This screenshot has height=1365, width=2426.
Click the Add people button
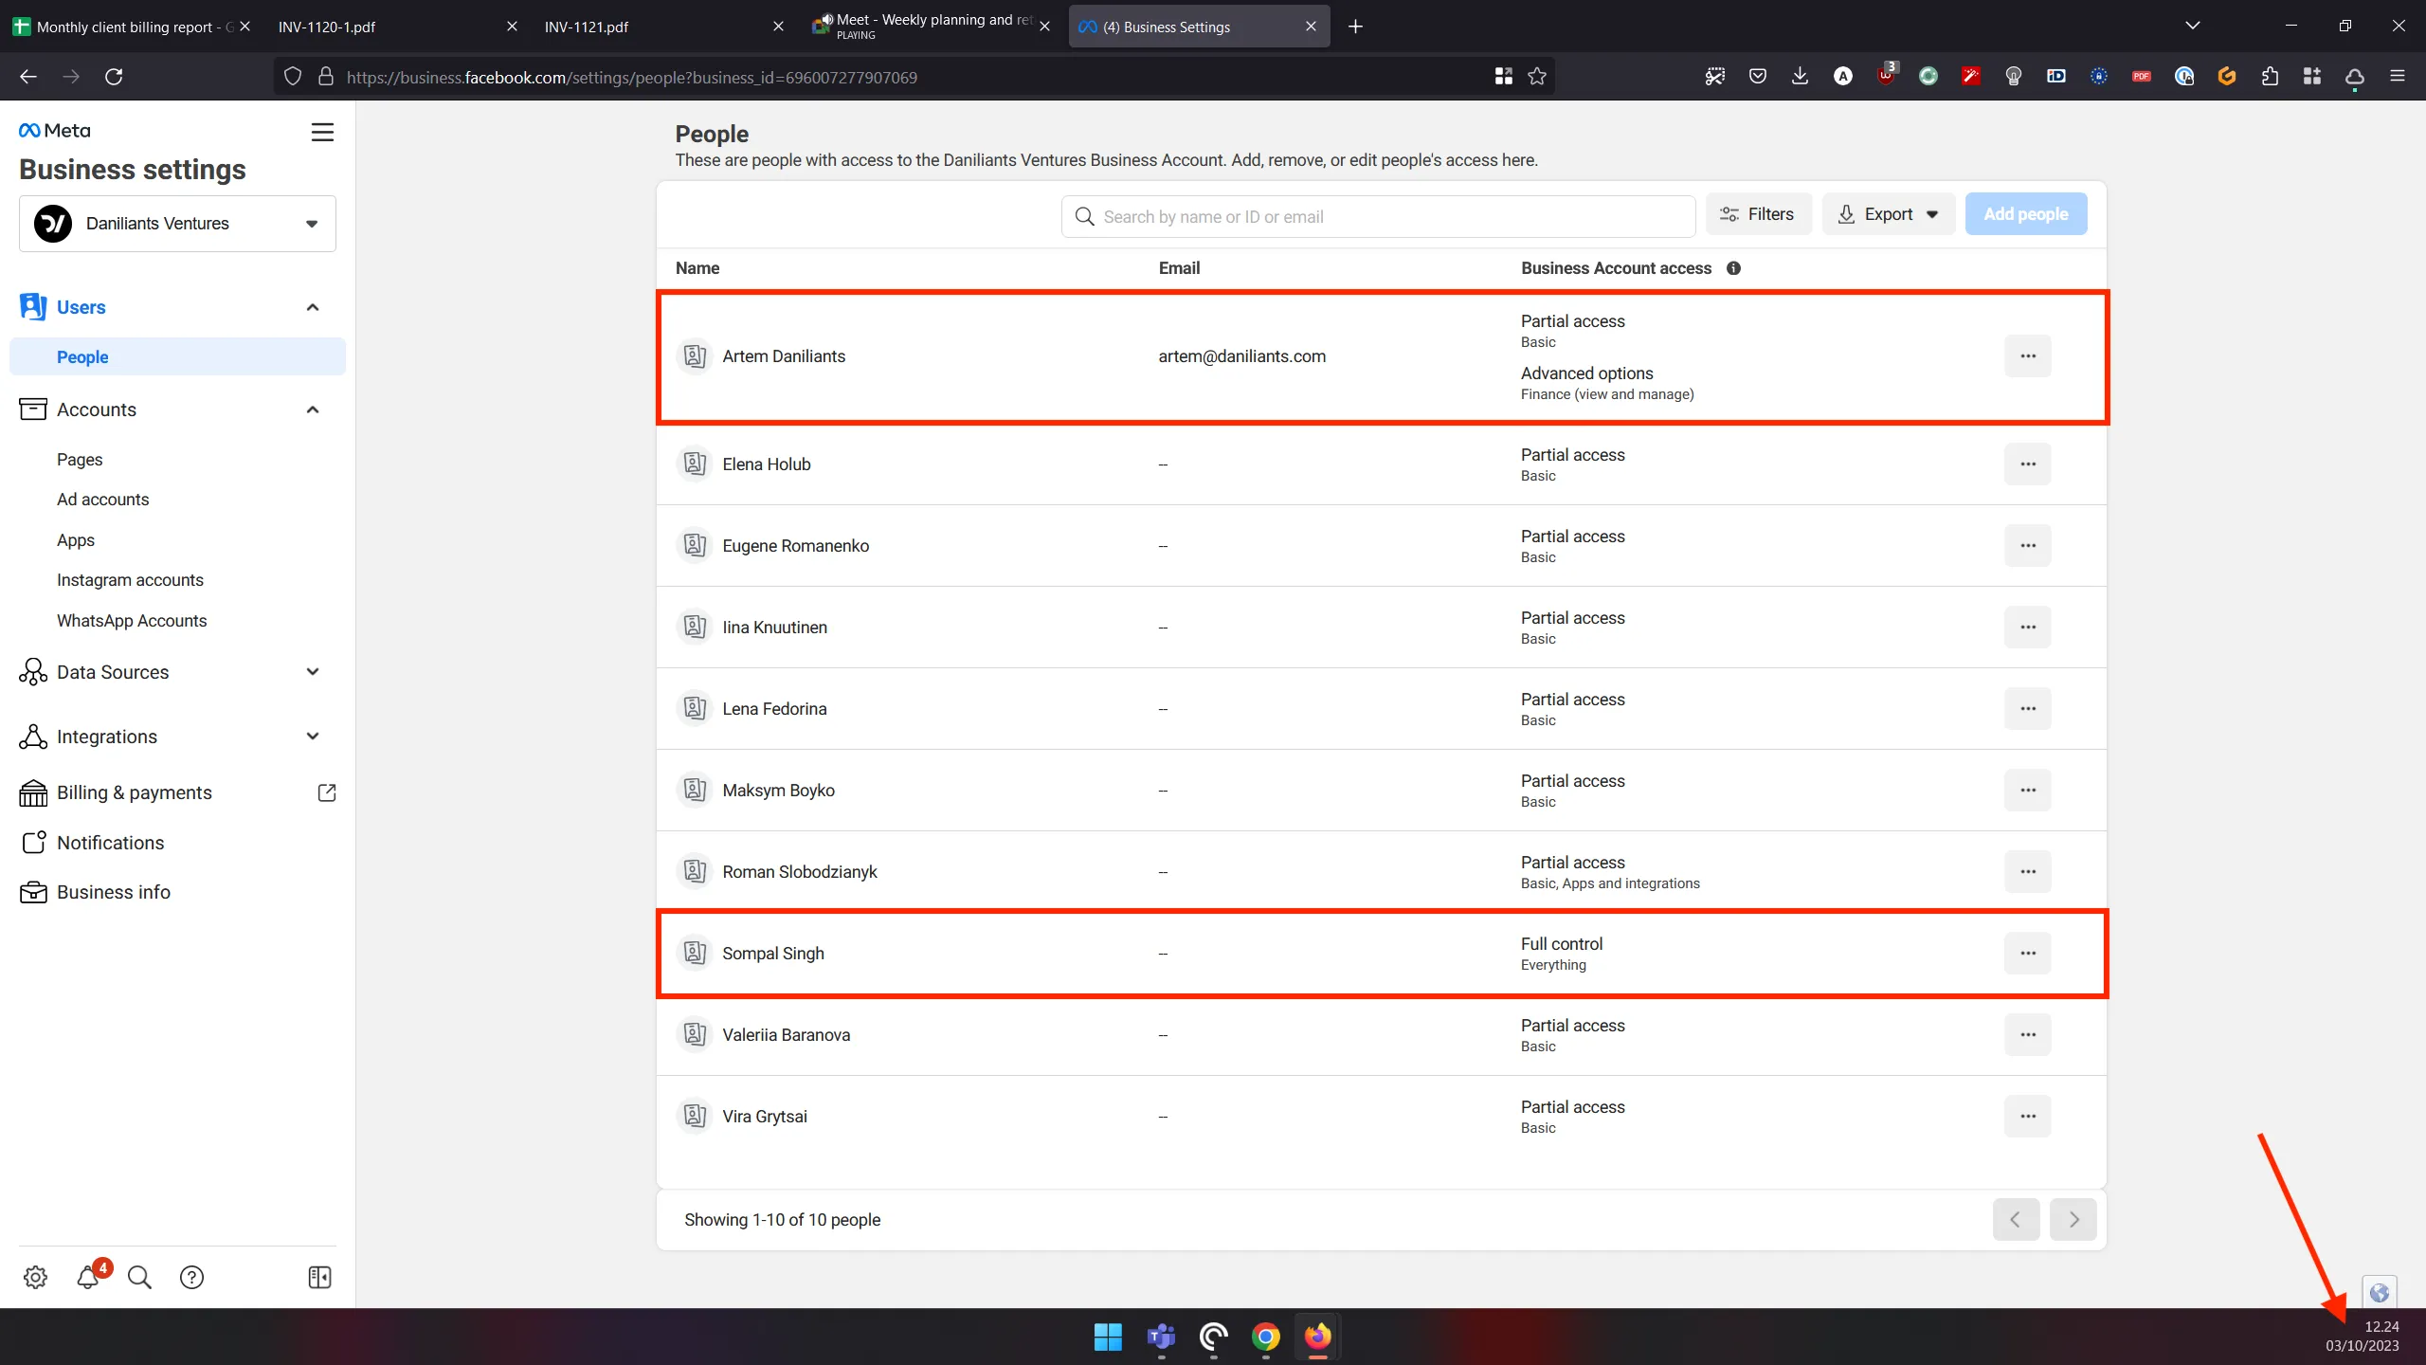[x=2026, y=214]
